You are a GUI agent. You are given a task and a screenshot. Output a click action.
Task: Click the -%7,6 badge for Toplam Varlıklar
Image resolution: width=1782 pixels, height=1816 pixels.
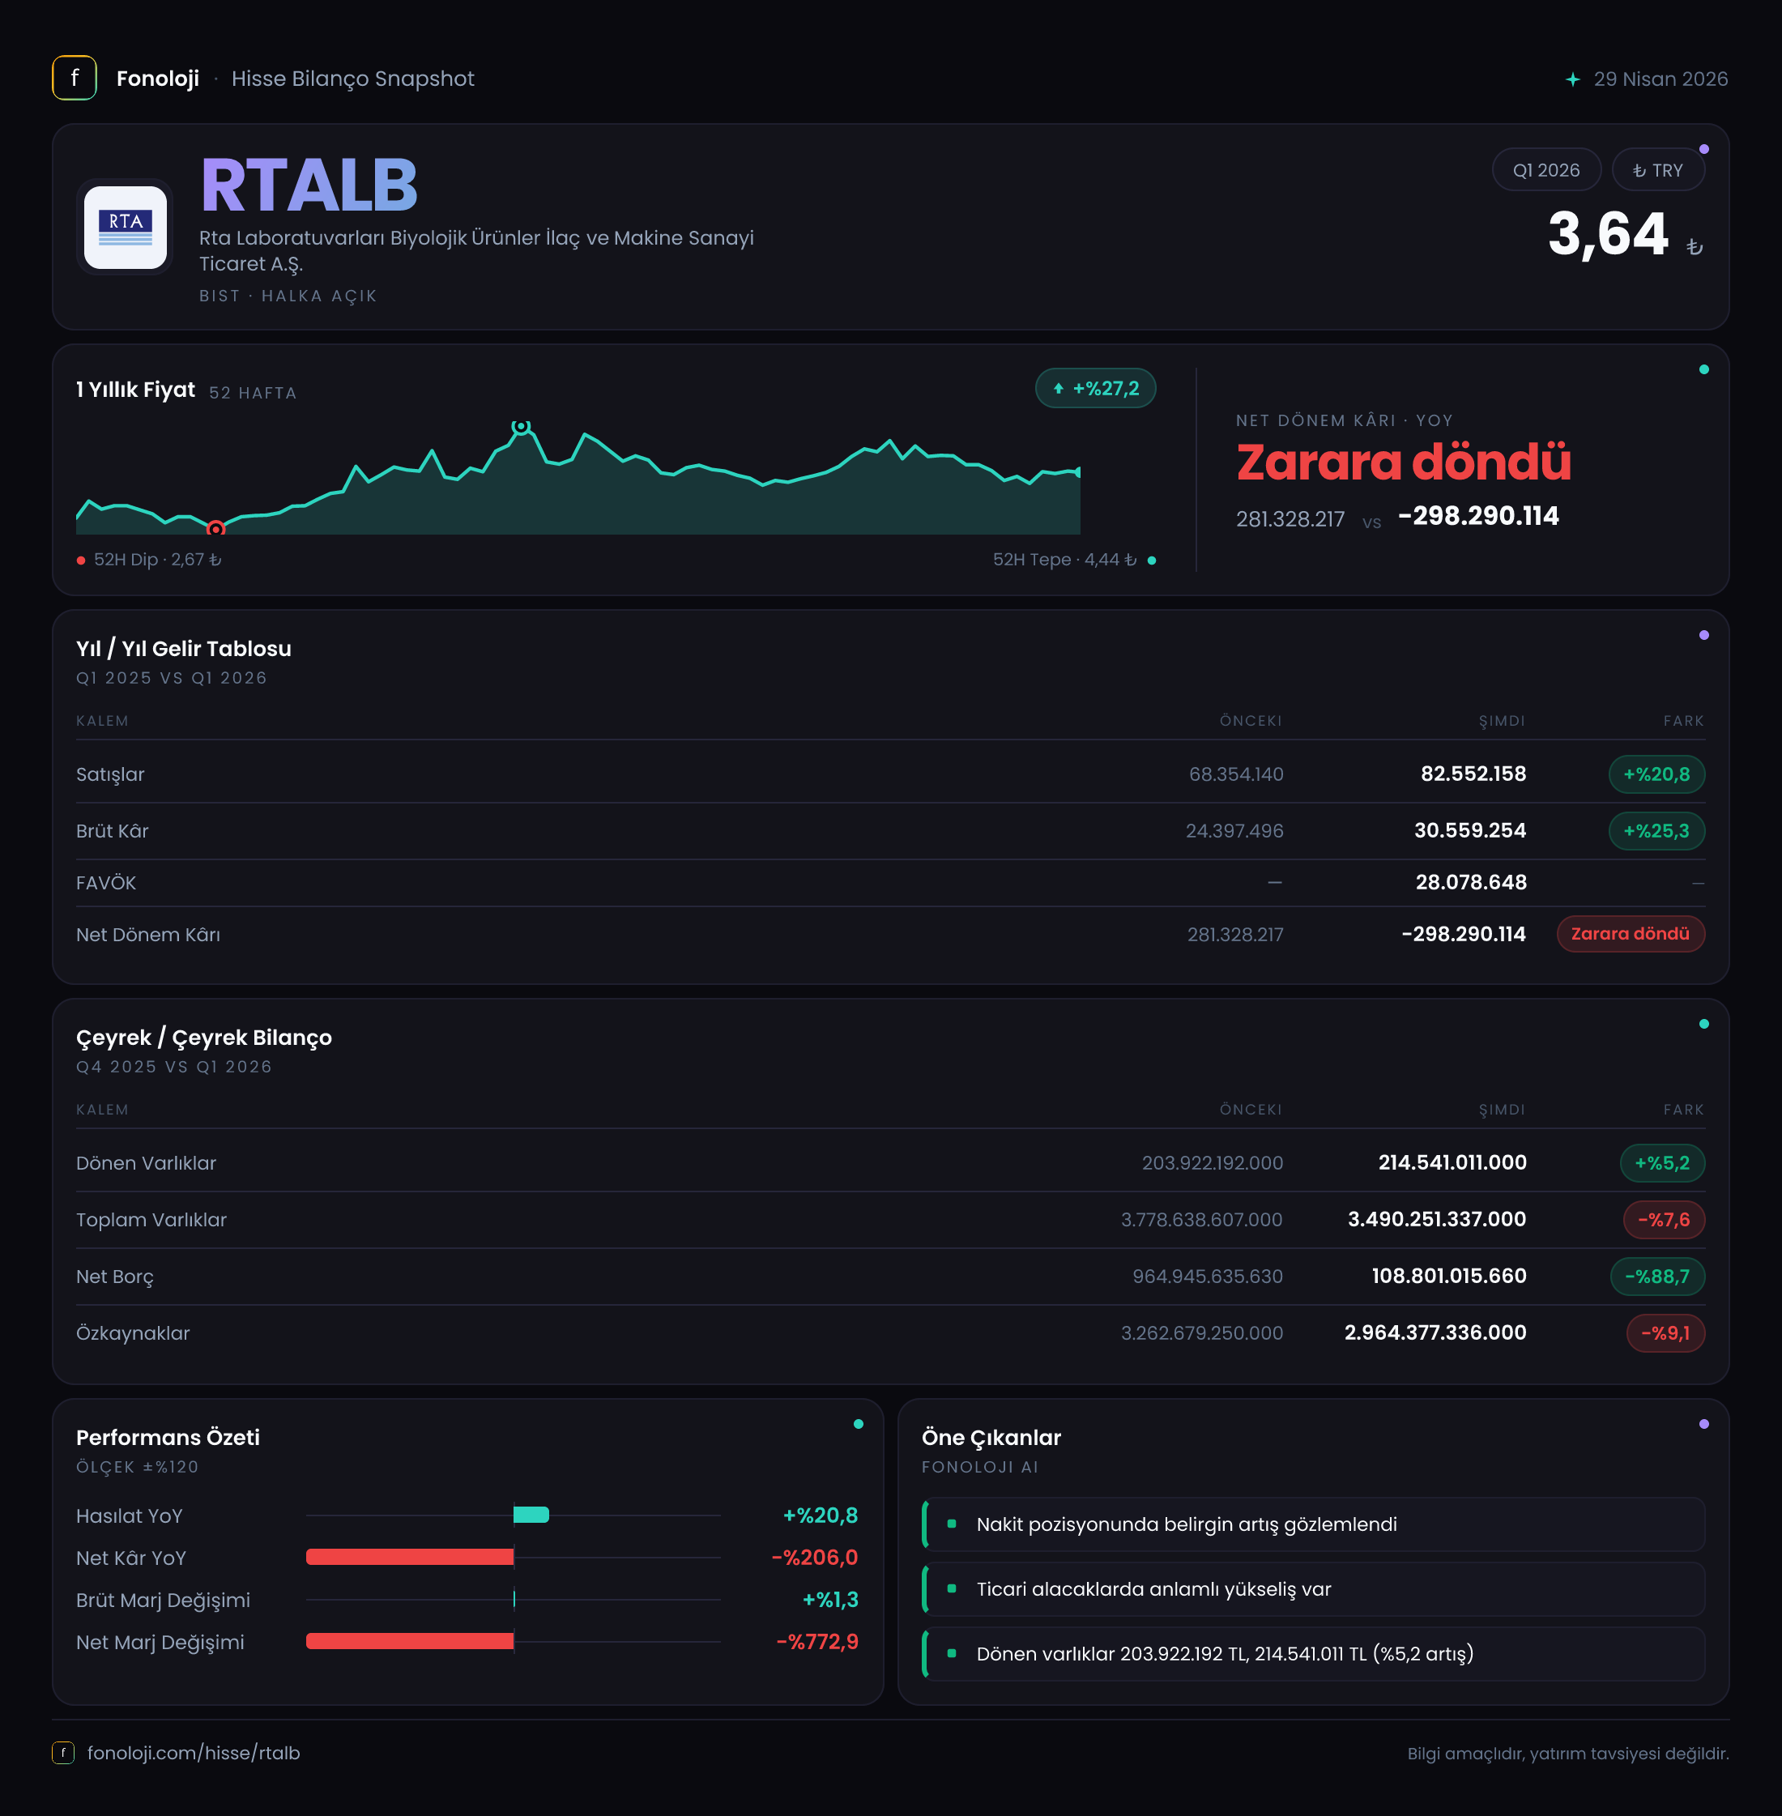pyautogui.click(x=1664, y=1220)
